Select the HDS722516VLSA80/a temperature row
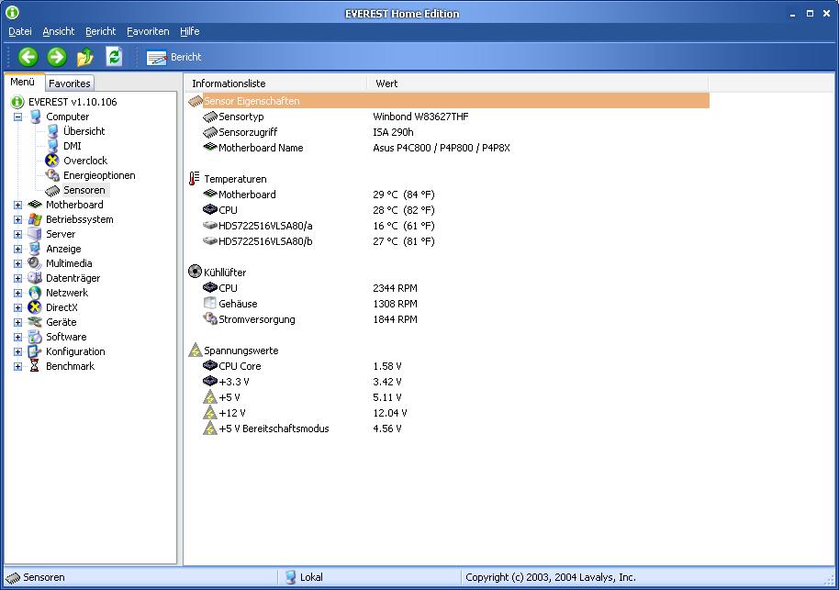The width and height of the screenshot is (839, 590). tap(448, 226)
